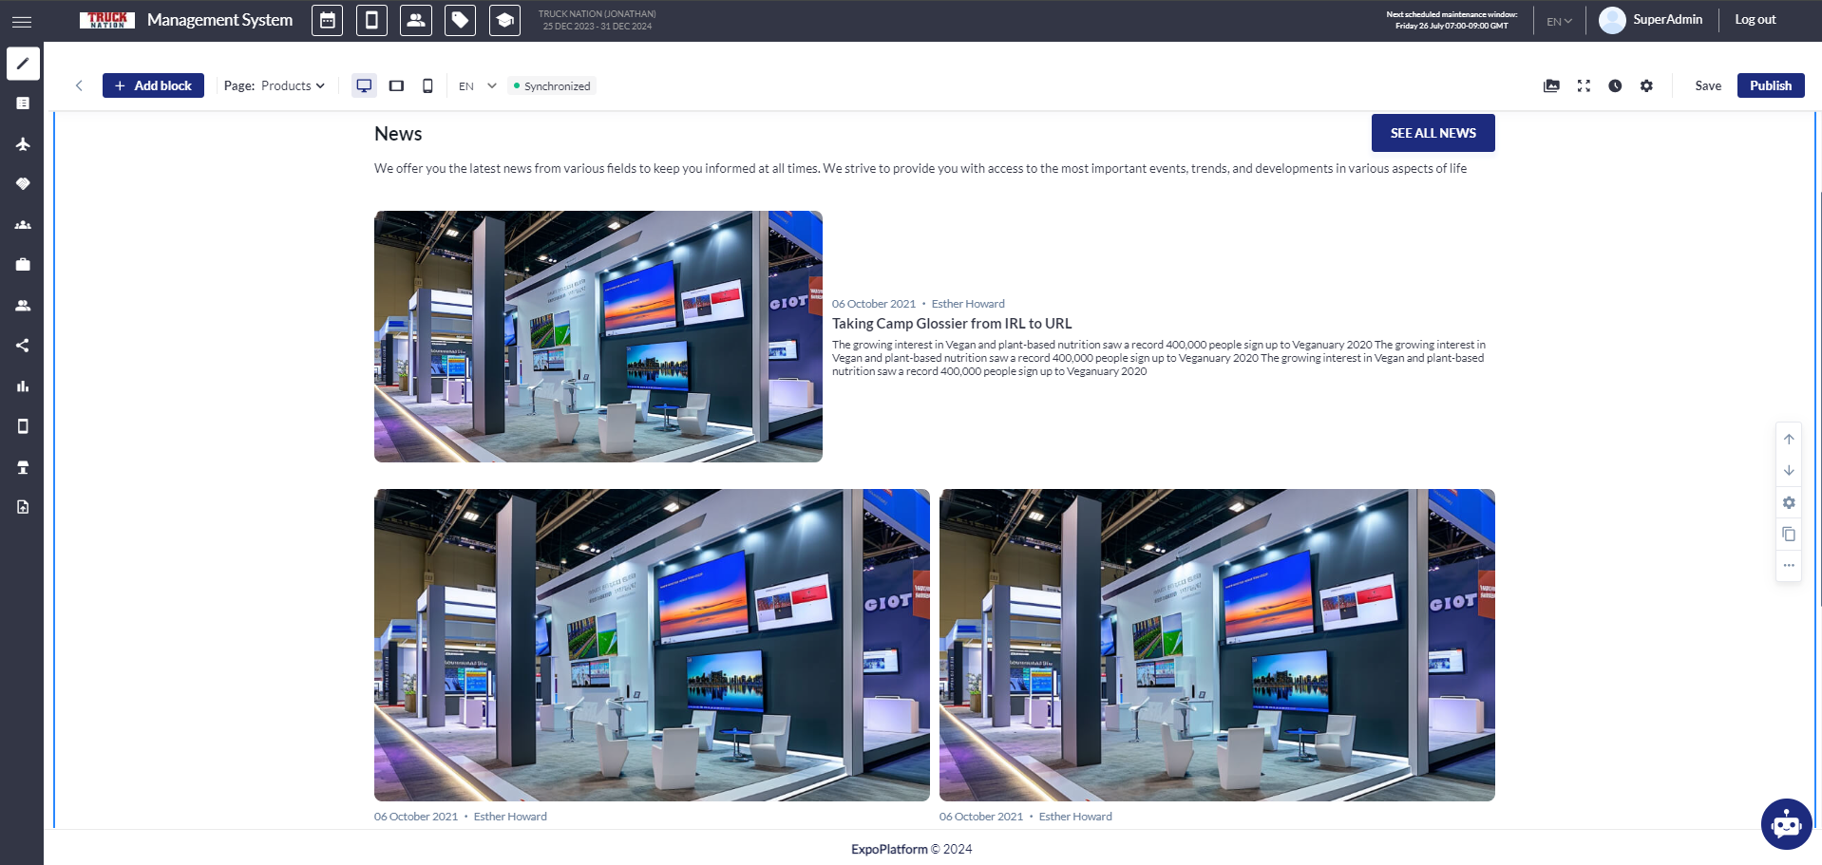This screenshot has width=1822, height=865.
Task: Switch to tablet preview mode
Action: (x=396, y=85)
